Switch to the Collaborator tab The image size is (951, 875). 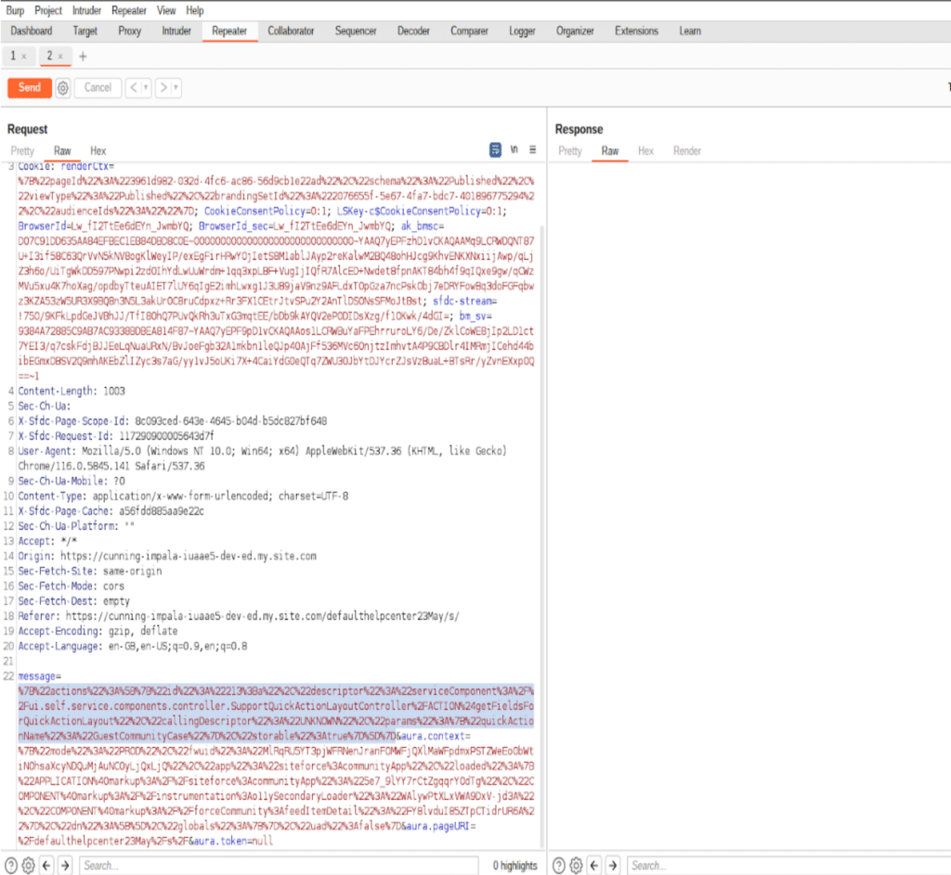(291, 31)
